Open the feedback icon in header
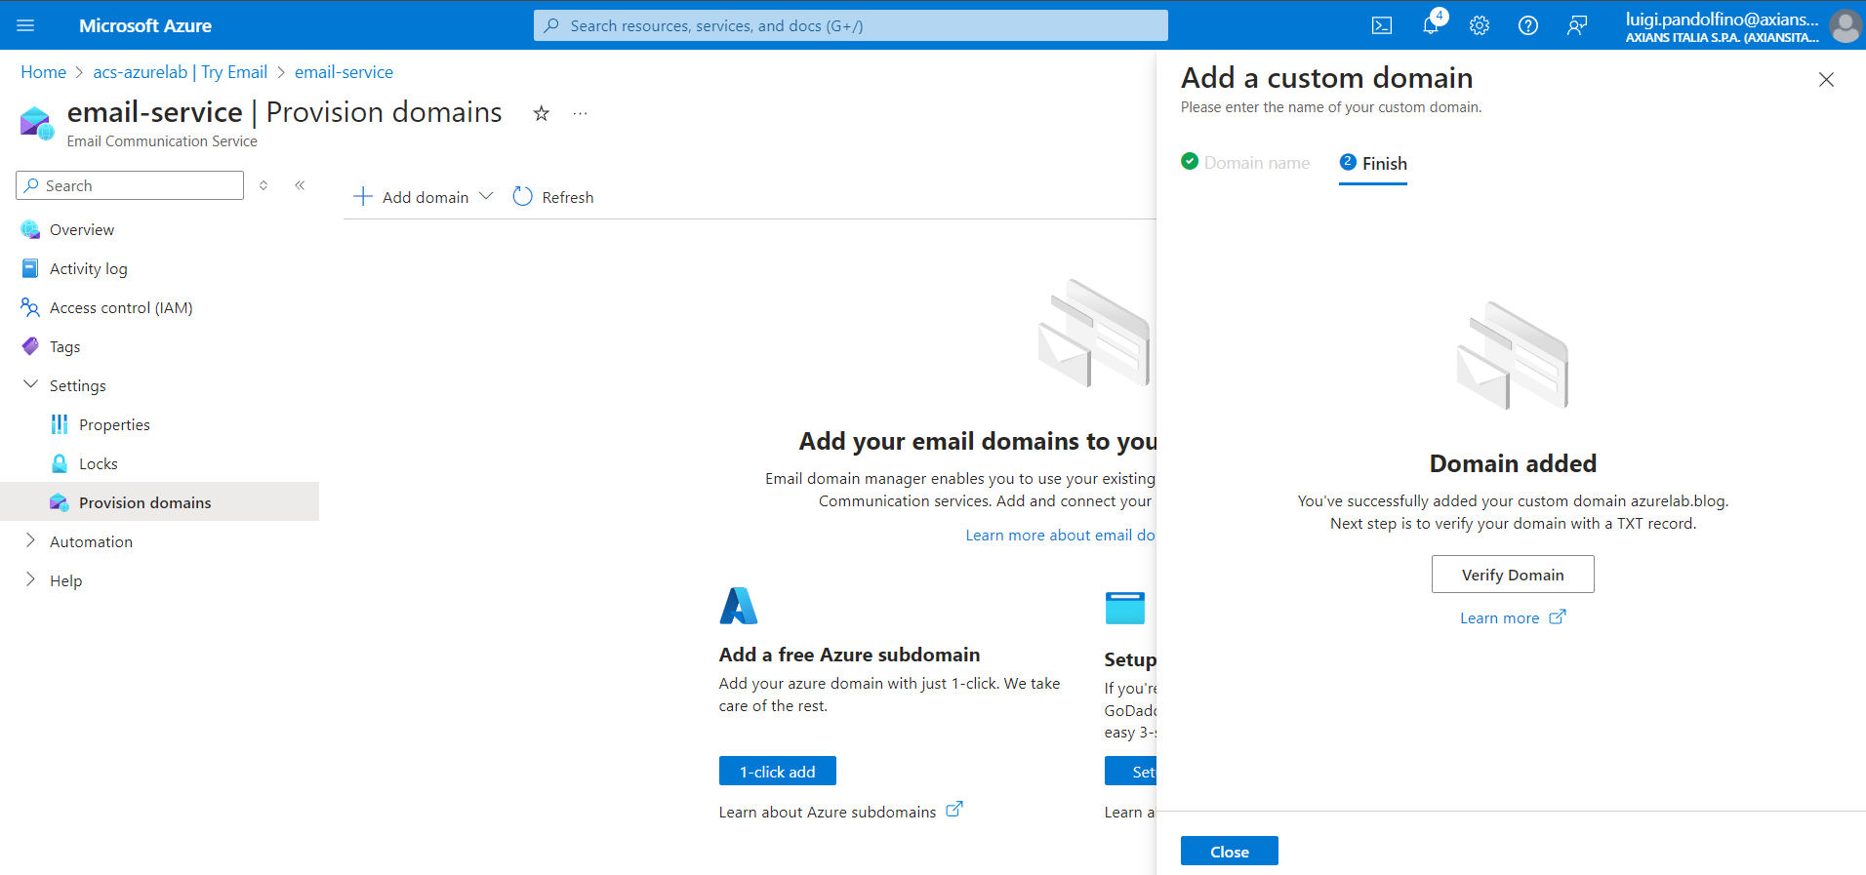This screenshot has width=1866, height=875. point(1577,26)
